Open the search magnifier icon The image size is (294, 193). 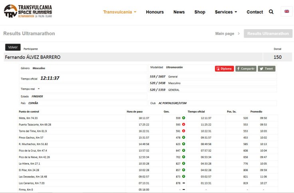pyautogui.click(x=271, y=12)
